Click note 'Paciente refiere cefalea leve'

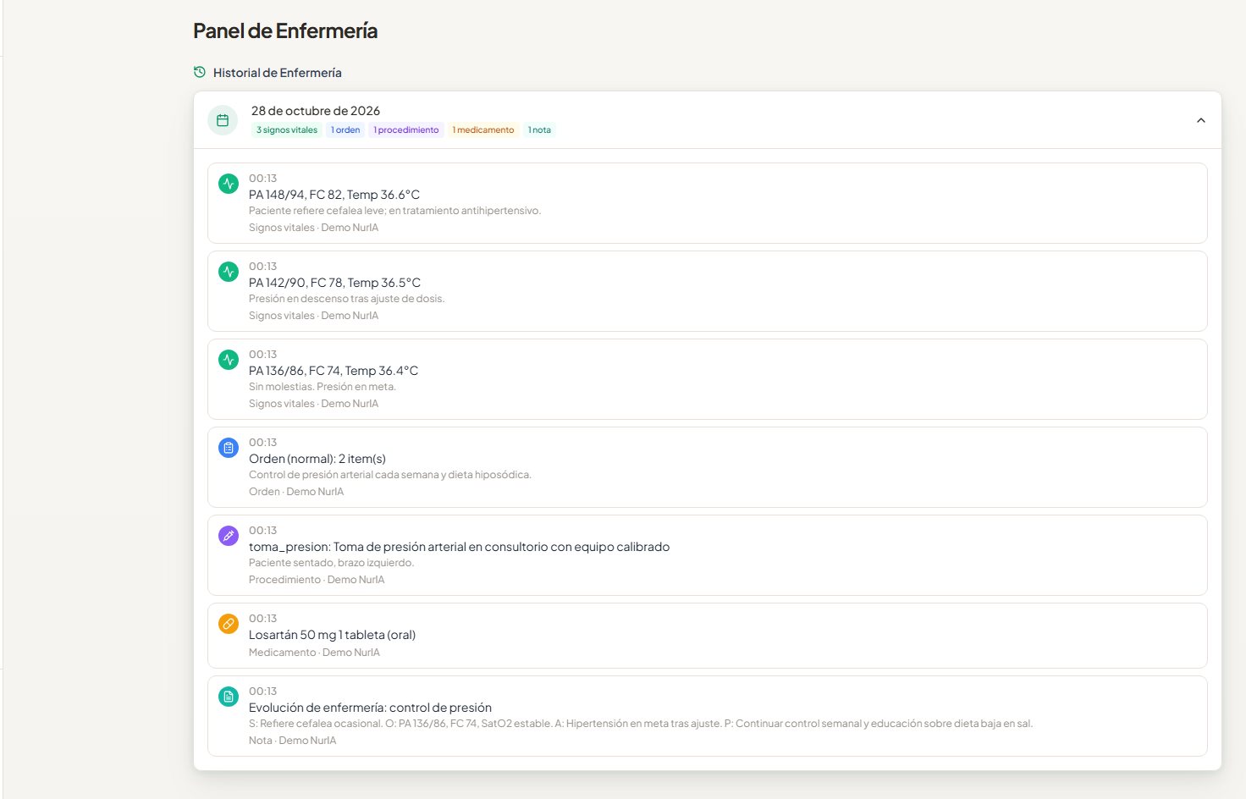click(x=394, y=211)
